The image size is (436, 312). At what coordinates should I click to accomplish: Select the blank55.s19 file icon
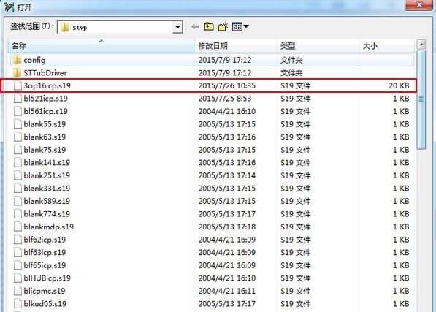(18, 123)
